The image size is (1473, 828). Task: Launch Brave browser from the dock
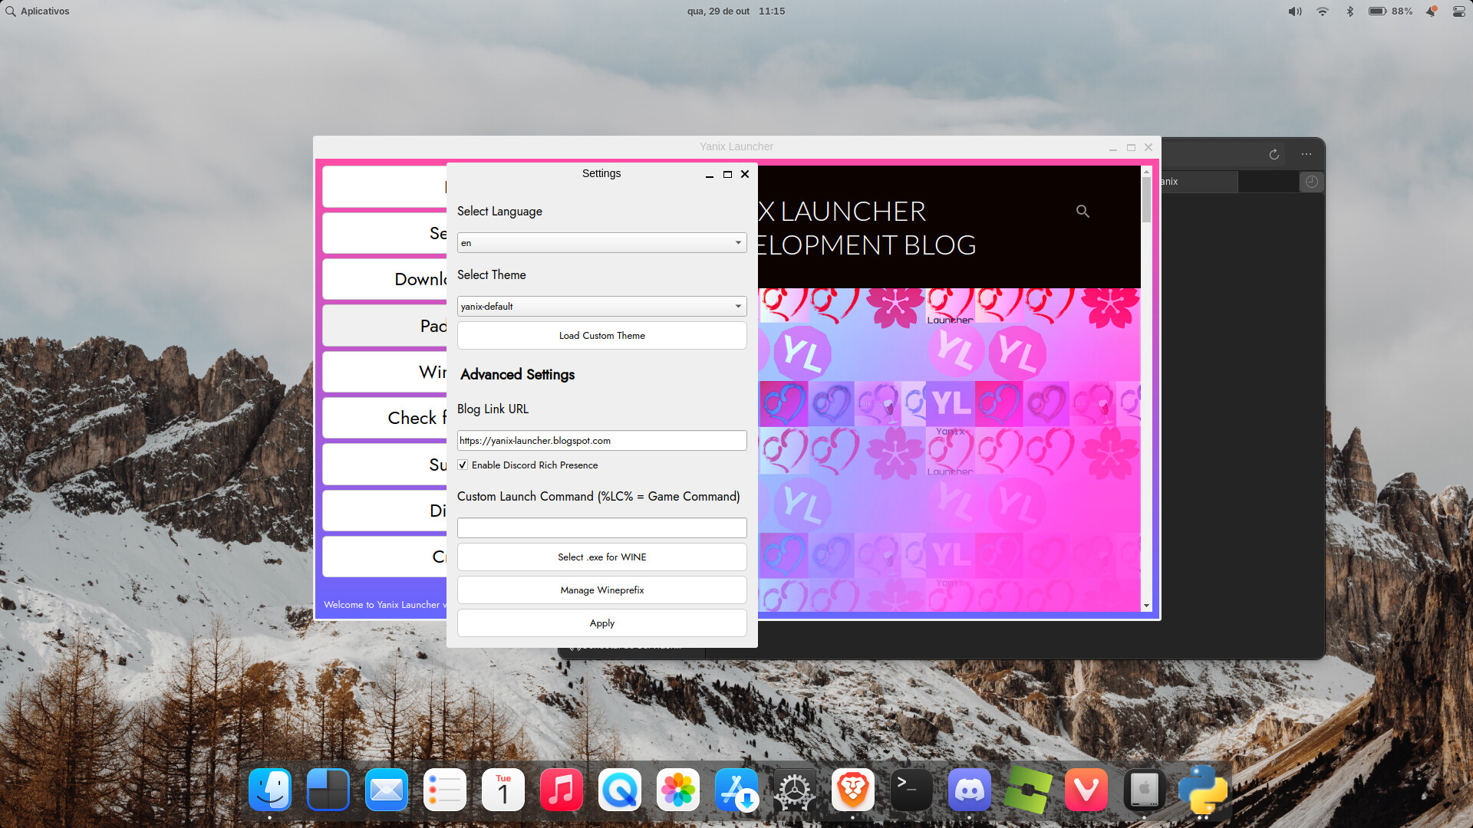point(852,790)
